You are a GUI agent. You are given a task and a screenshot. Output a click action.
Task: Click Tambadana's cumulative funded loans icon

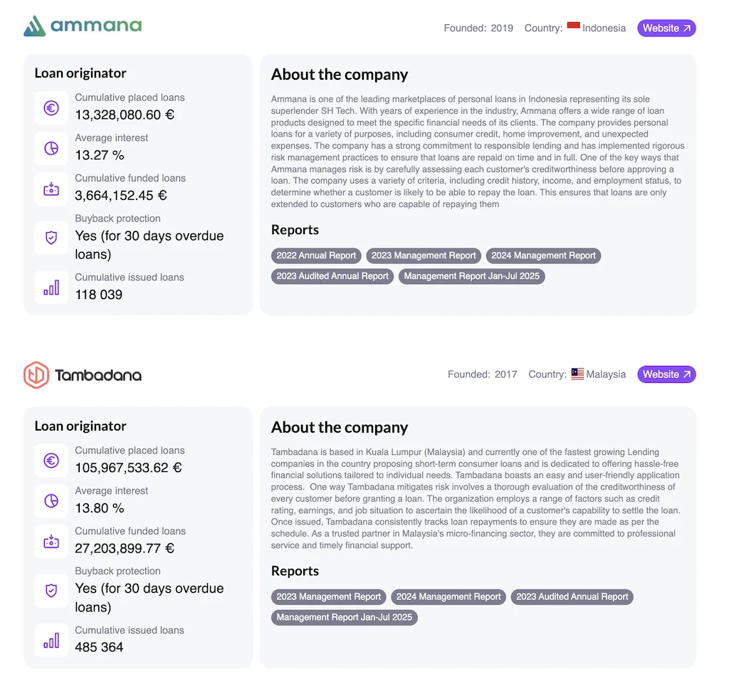coord(51,542)
